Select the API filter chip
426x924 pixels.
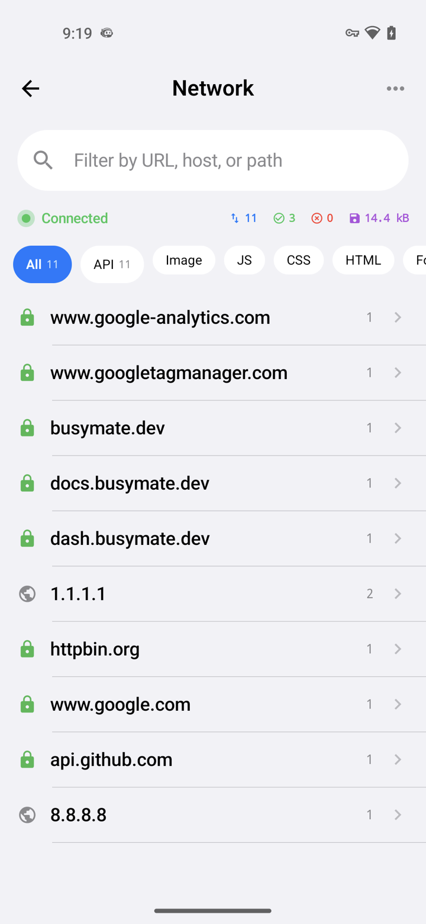click(x=112, y=264)
